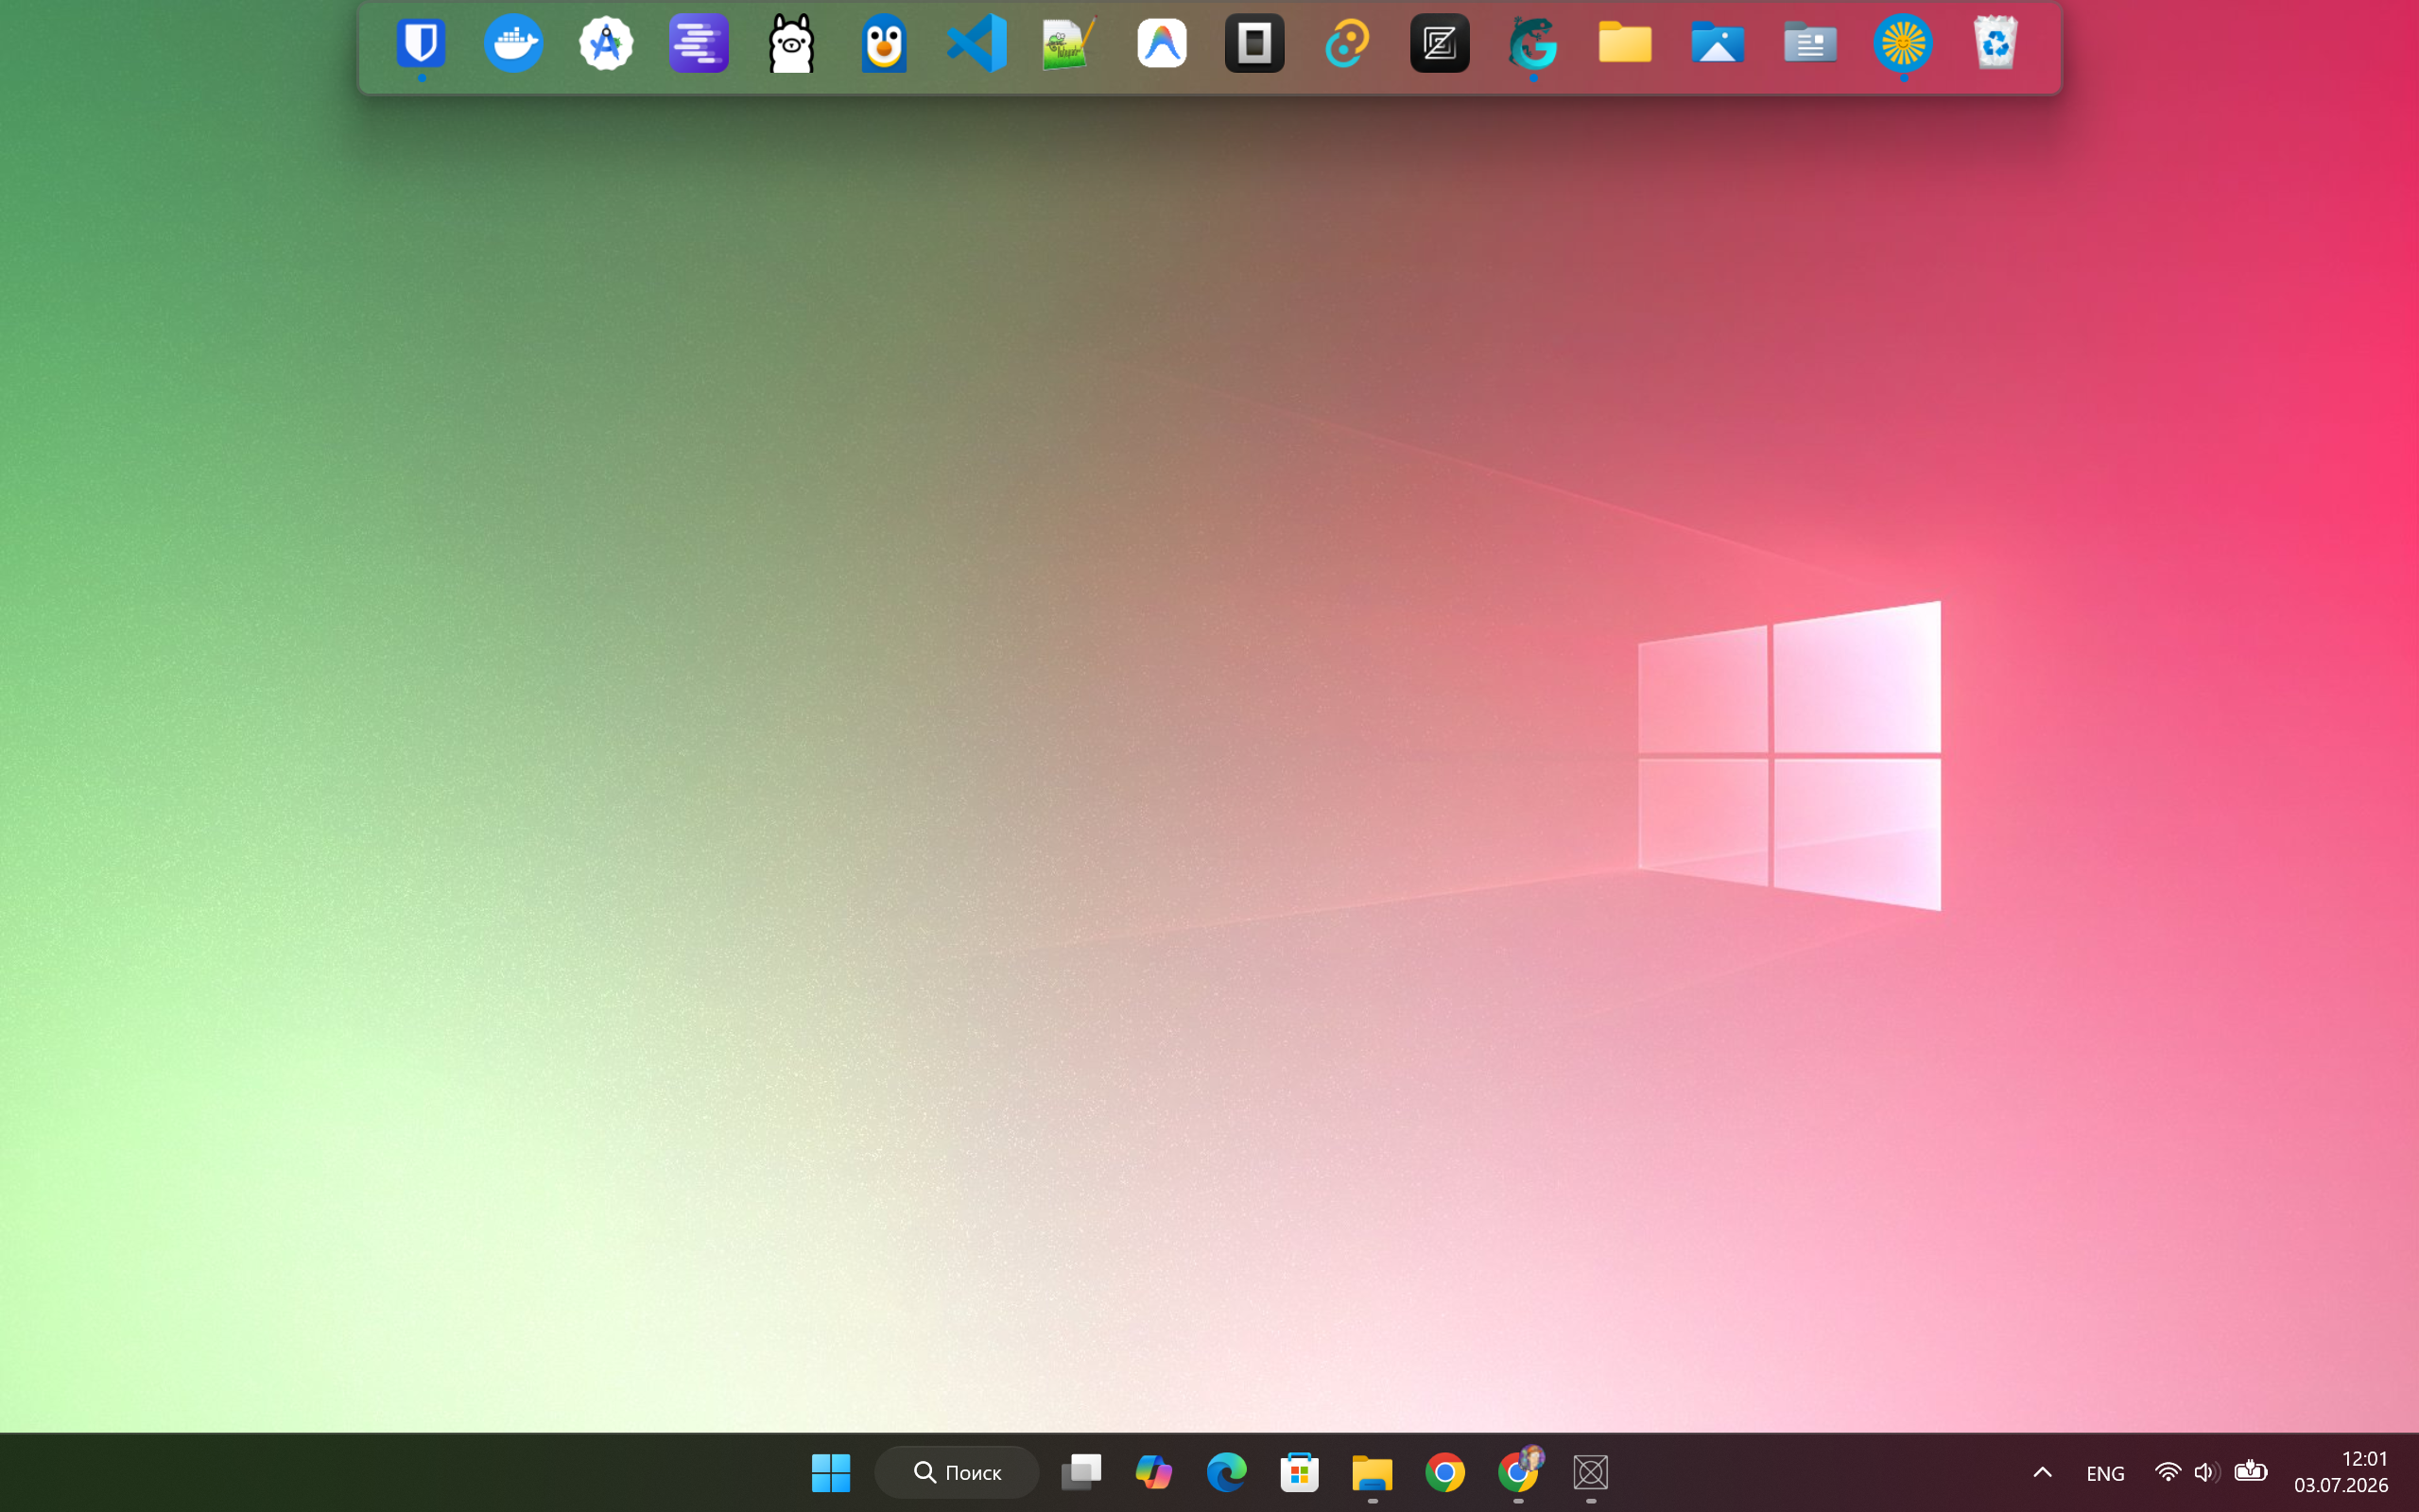
Task: Click the Поиск search box
Action: point(957,1472)
